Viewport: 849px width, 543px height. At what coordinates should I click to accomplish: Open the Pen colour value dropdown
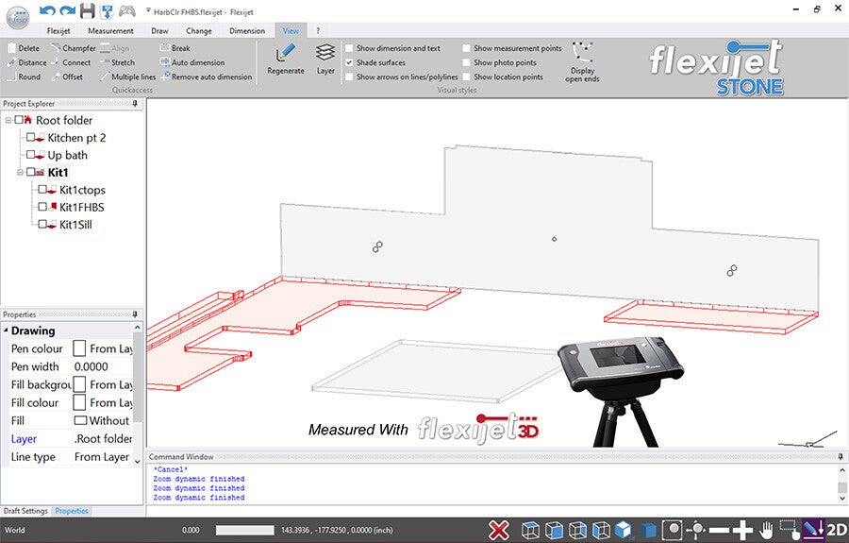pyautogui.click(x=102, y=348)
